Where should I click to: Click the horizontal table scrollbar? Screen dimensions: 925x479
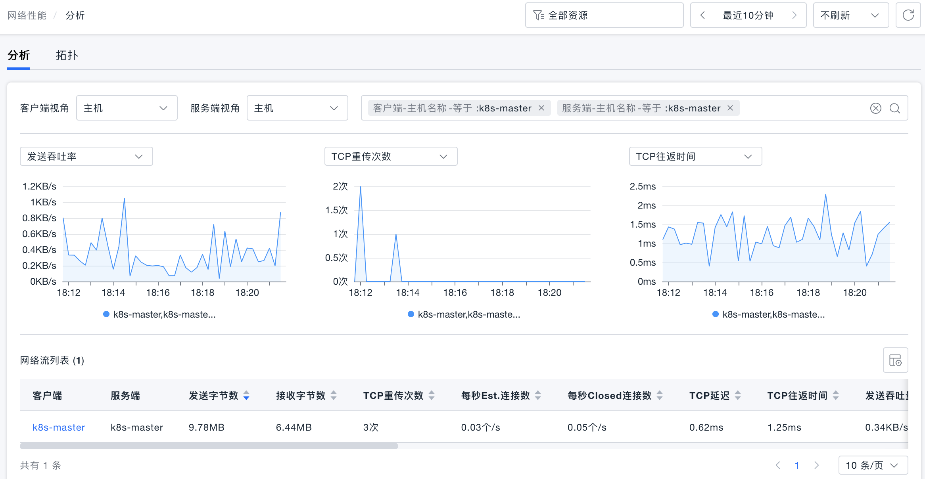209,446
